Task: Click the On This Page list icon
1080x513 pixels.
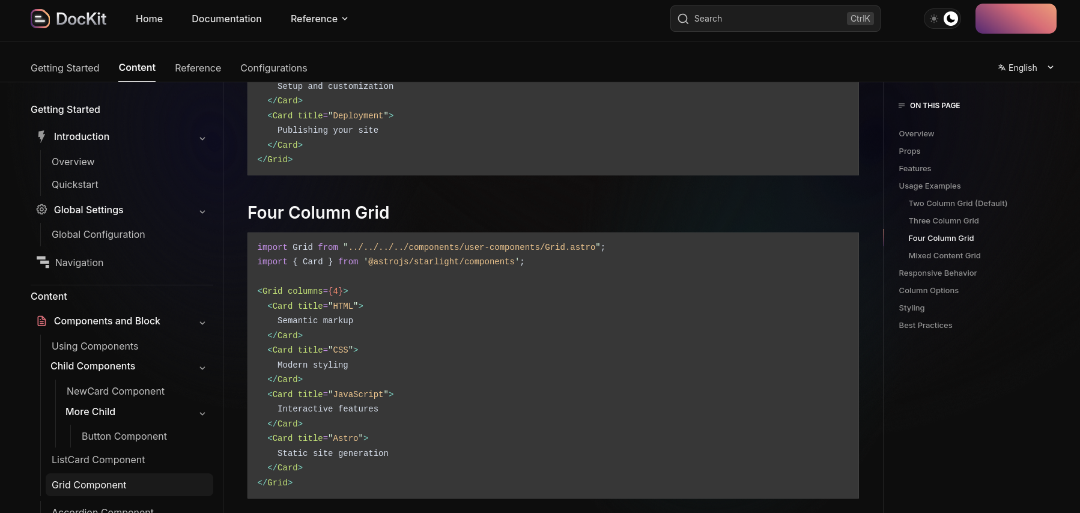Action: tap(901, 106)
